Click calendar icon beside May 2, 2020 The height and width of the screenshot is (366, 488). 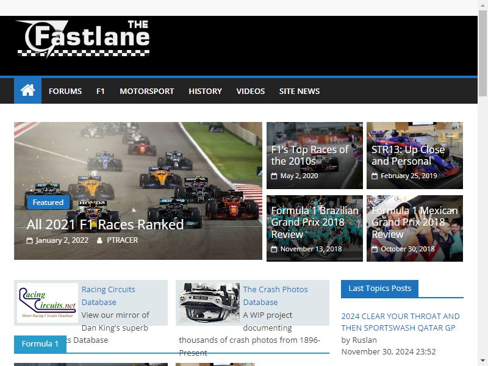point(274,176)
